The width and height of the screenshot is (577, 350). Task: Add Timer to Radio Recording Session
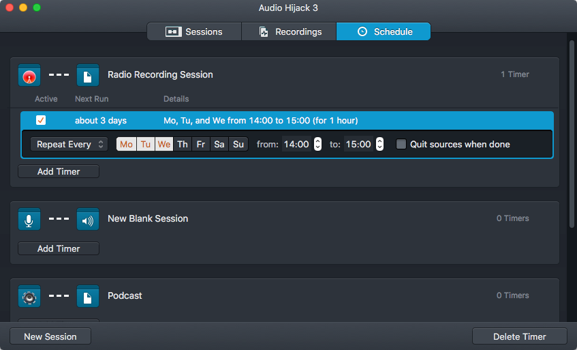(59, 172)
